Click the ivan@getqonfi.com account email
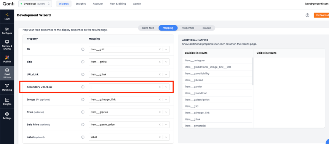This screenshot has width=329, height=144. [317, 4]
